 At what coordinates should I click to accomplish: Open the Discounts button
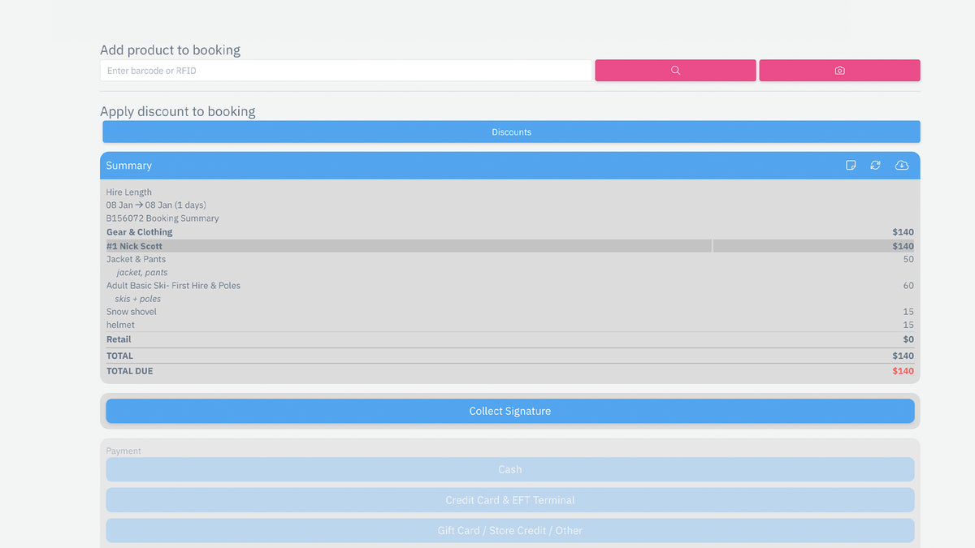[511, 132]
